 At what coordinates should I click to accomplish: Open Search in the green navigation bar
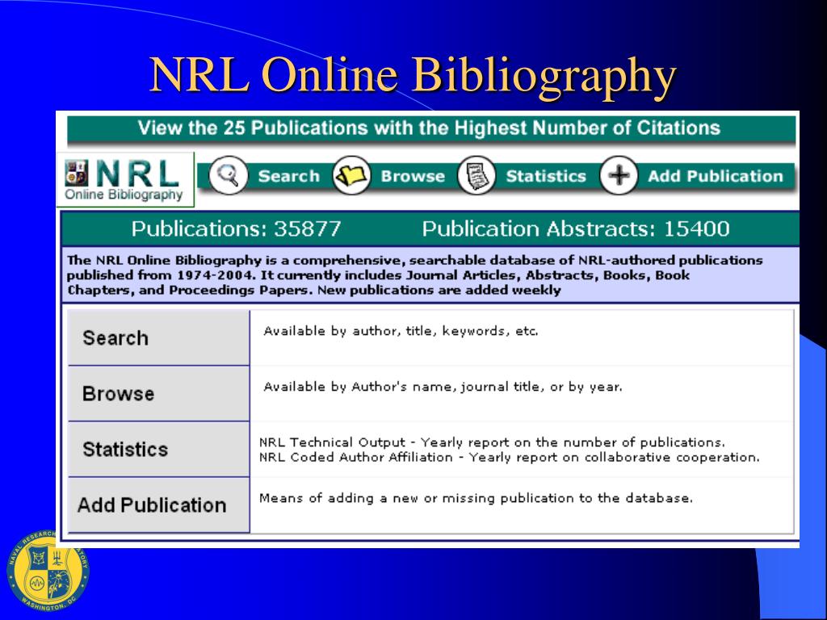tap(289, 176)
